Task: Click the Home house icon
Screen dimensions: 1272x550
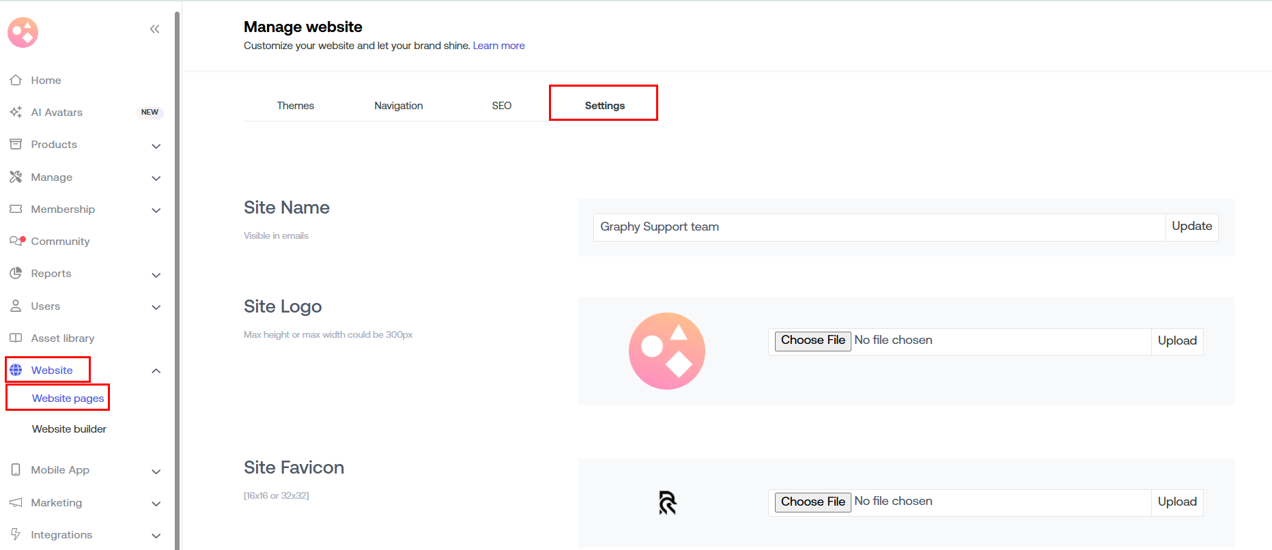Action: pos(16,81)
